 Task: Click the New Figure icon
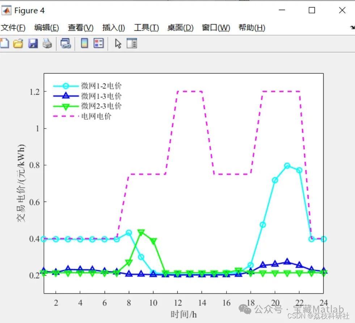click(x=5, y=43)
